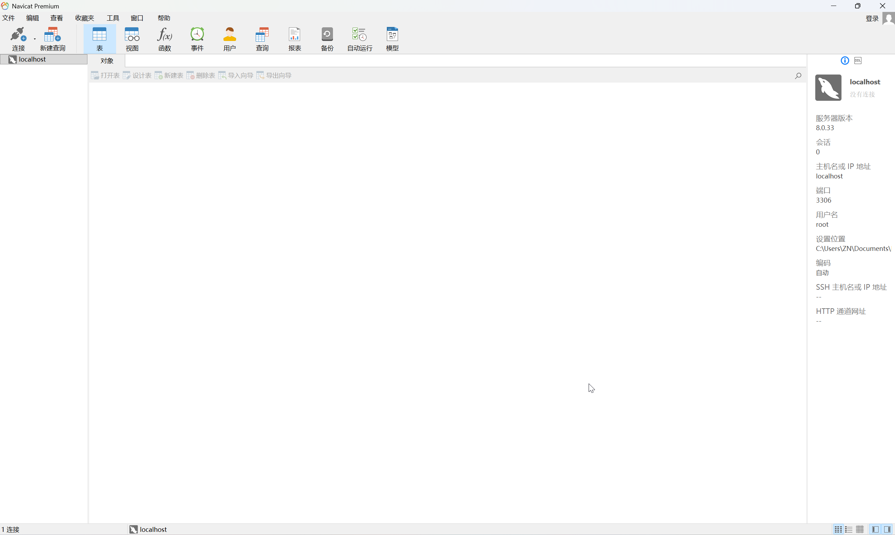Toggle the left navigation pane visibility
Viewport: 895px width, 535px height.
[875, 529]
